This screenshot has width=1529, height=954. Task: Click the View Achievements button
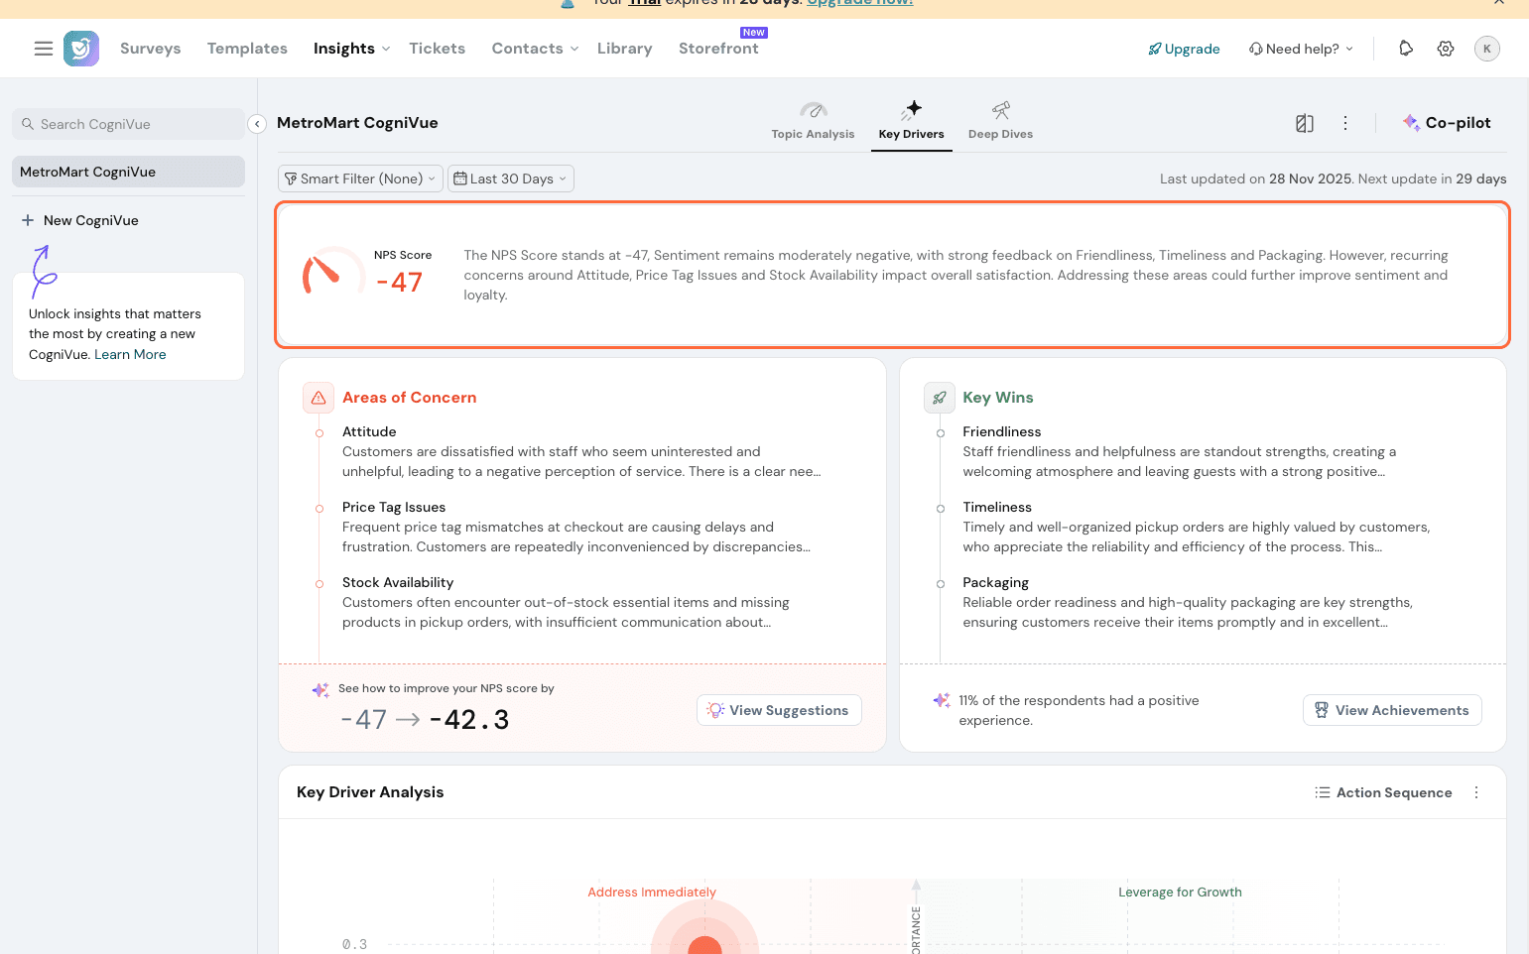[x=1392, y=710]
